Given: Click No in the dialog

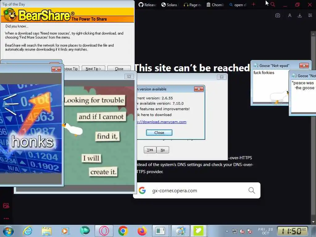Looking at the screenshot, I should (163, 150).
